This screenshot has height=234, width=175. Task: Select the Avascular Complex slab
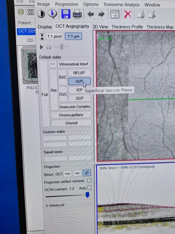click(75, 107)
